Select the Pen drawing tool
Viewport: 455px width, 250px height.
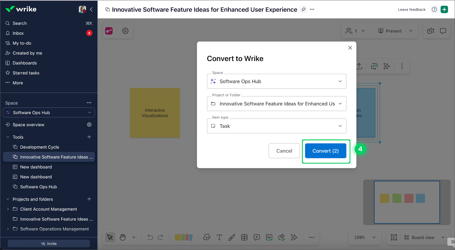(x=232, y=237)
